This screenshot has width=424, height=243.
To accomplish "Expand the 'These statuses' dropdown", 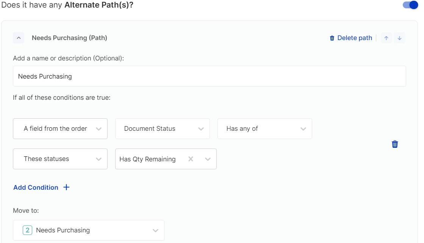I will [60, 159].
